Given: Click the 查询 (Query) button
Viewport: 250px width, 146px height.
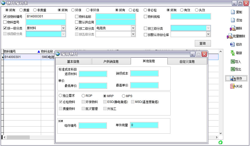Looking at the screenshot, I should 203,43.
